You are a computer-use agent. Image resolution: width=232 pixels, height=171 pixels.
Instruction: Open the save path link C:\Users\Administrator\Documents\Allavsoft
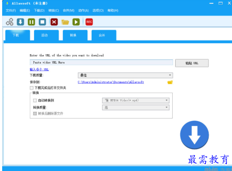point(111,82)
